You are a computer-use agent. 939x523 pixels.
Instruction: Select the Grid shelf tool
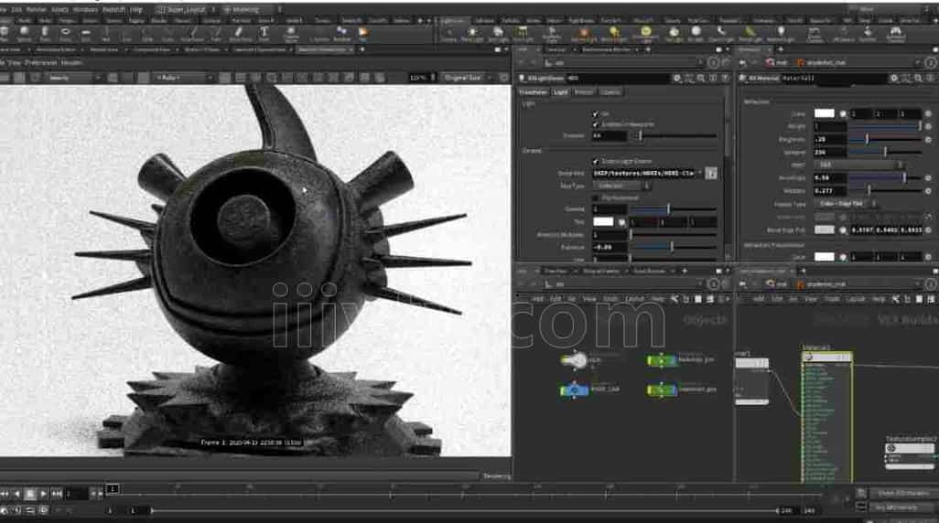coord(86,34)
